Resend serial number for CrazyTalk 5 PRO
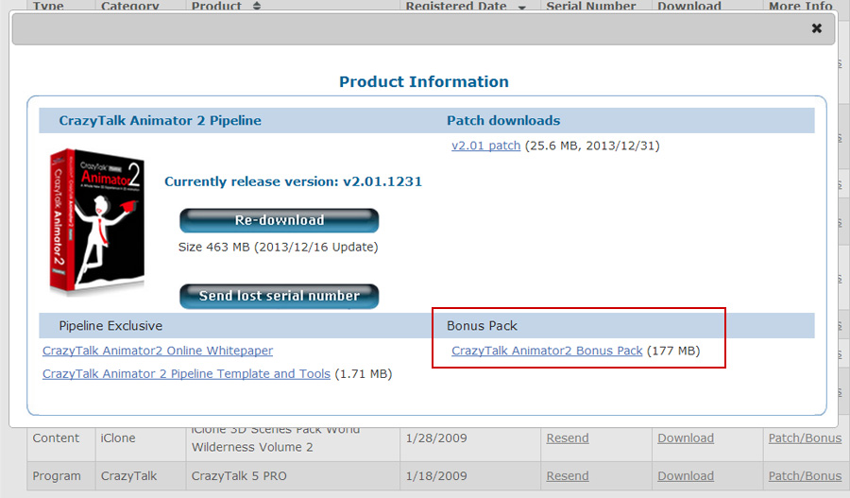This screenshot has width=850, height=498. pos(568,475)
